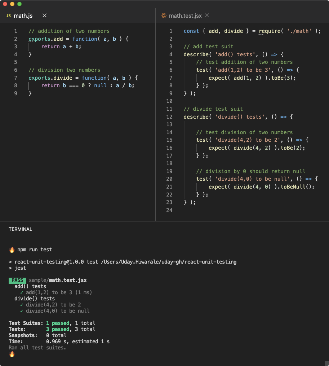Click the './math' require path string

click(299, 31)
